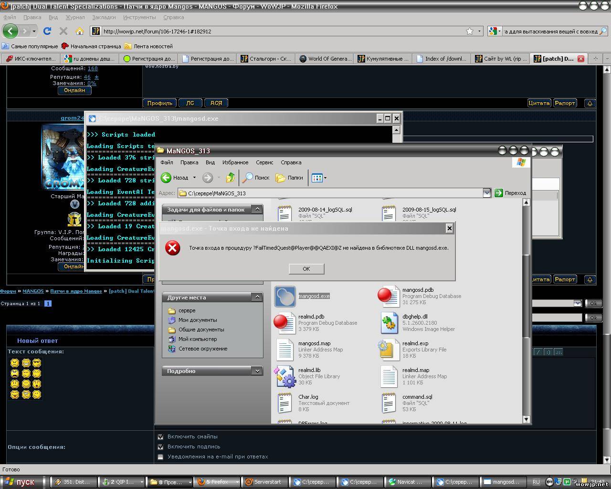
Task: Toggle the Folders (Папки) pane in the Explorer
Action: (x=289, y=178)
